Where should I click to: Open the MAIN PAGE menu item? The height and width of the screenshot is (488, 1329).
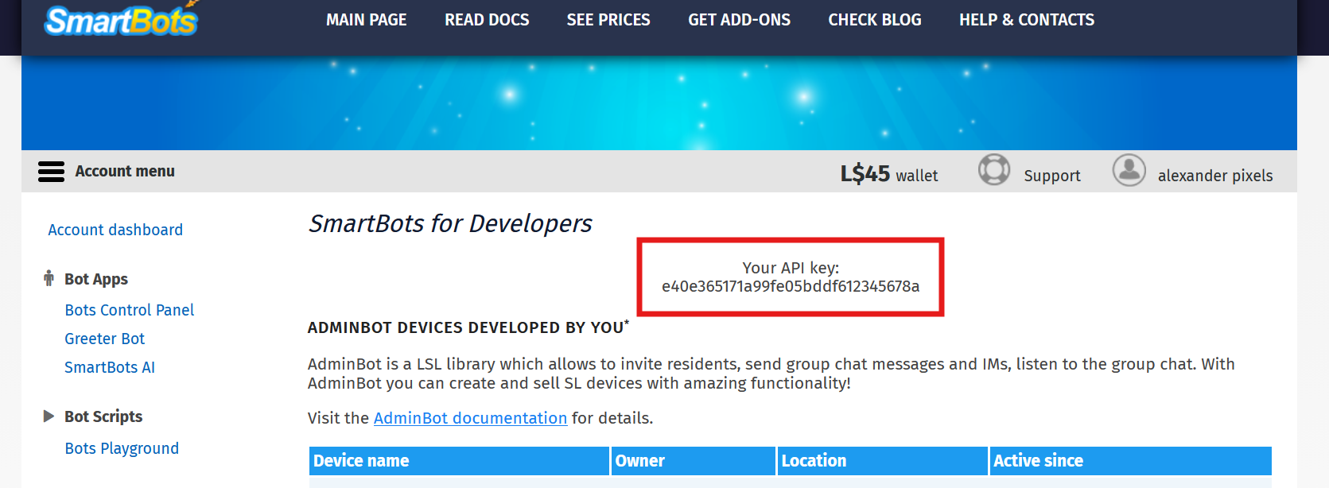[366, 20]
